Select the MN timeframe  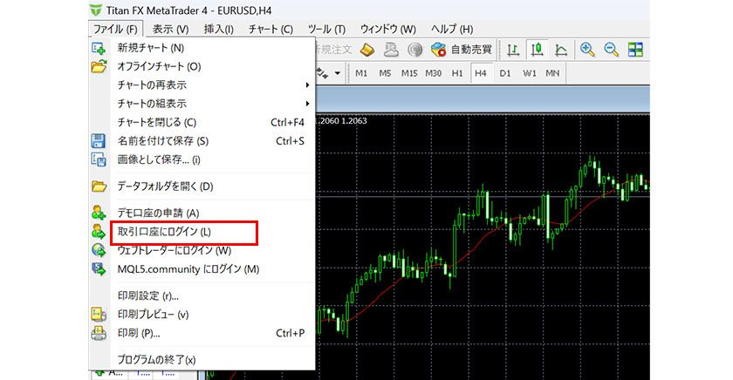coord(552,73)
